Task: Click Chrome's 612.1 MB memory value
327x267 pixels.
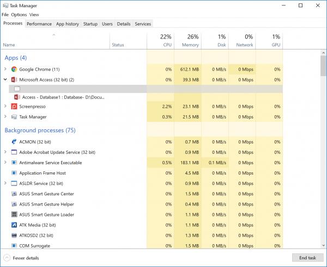Action: [x=189, y=69]
